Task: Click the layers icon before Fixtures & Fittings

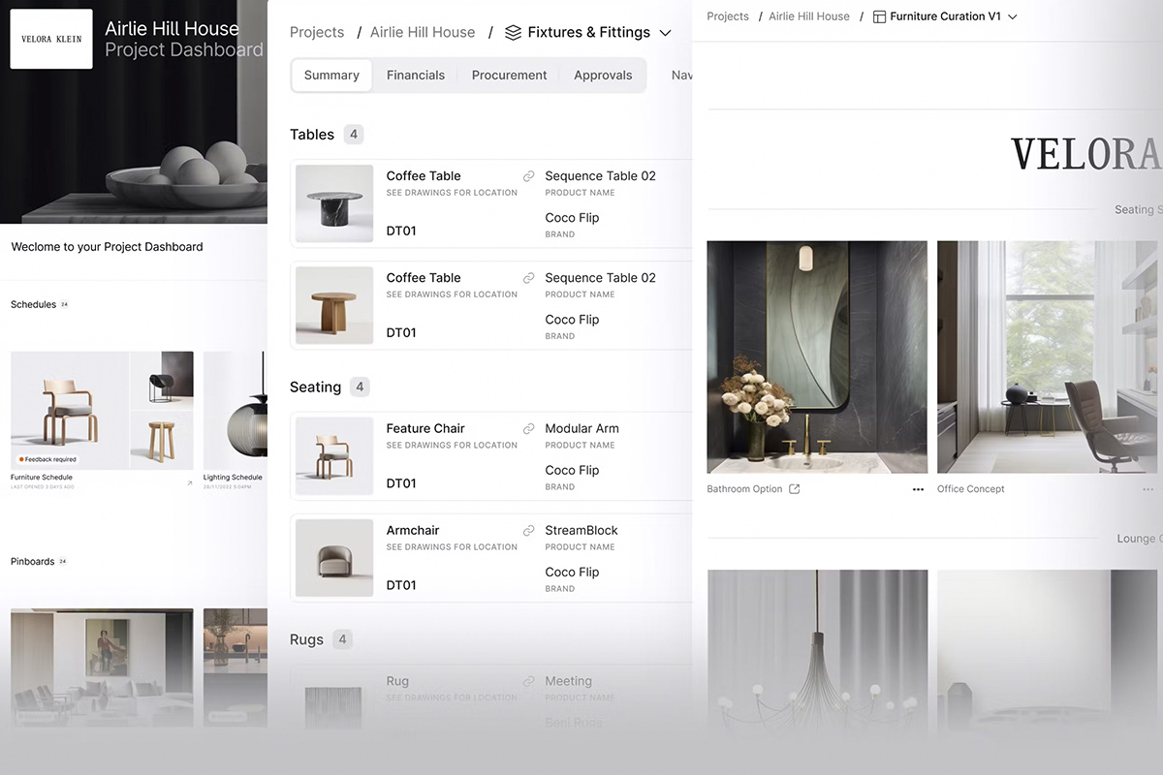Action: tap(513, 32)
